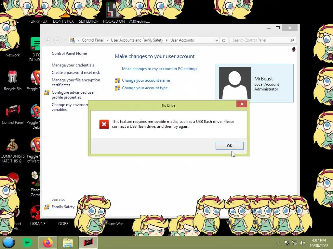Choose Create a password reset disk
Screen dimensions: 333x249
click(75, 72)
